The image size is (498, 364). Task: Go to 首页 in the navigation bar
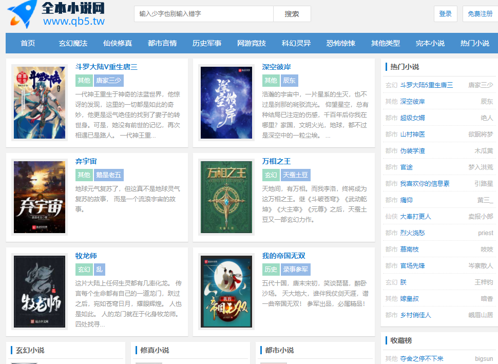(x=28, y=43)
